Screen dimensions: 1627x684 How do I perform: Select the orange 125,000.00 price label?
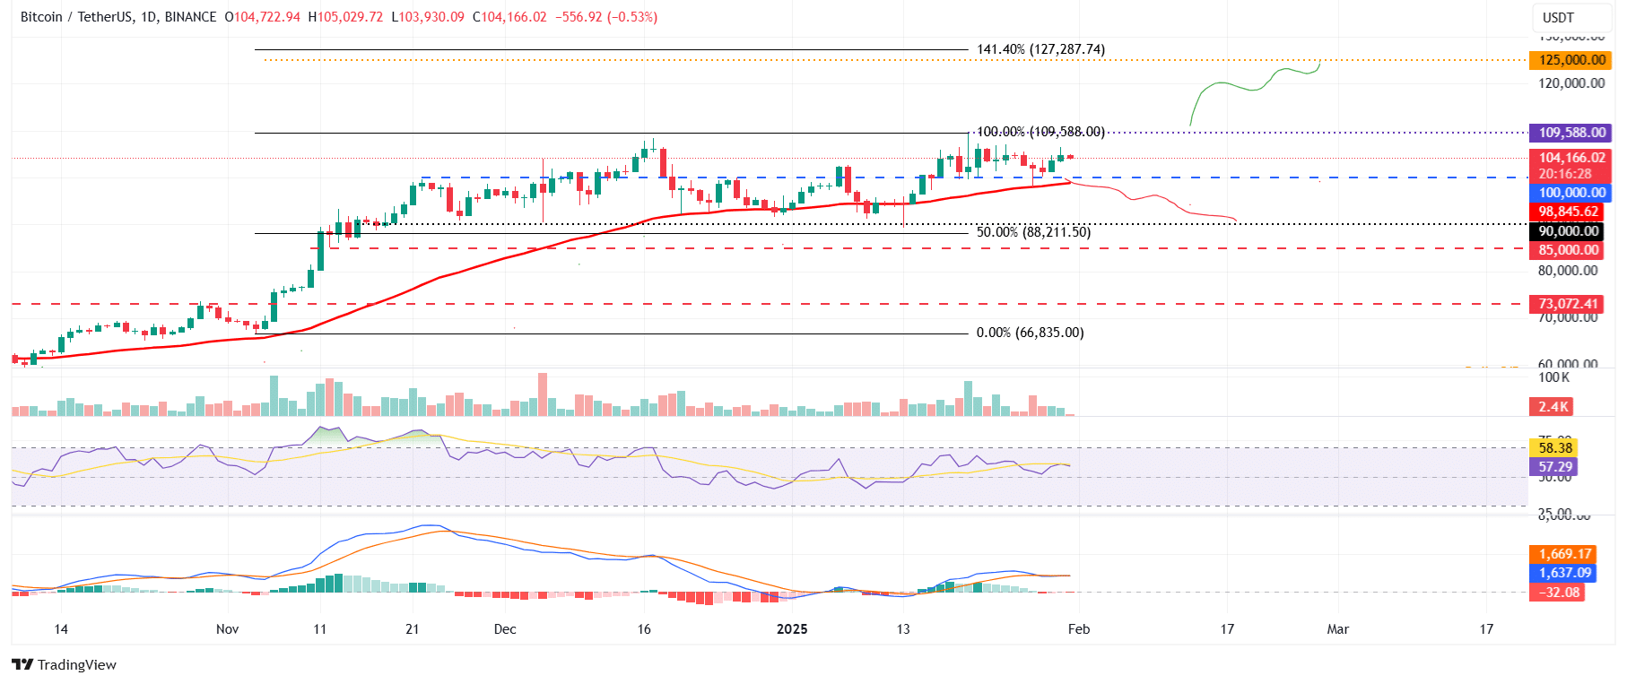[x=1570, y=60]
